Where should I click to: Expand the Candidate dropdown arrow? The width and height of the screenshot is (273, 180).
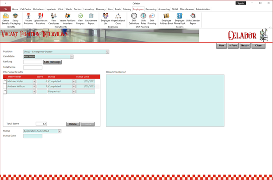click(x=72, y=57)
